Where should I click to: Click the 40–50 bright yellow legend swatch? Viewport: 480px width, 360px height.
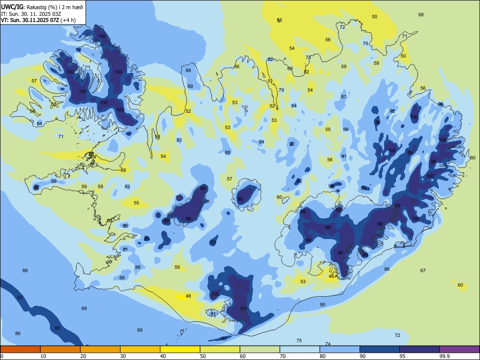180,349
